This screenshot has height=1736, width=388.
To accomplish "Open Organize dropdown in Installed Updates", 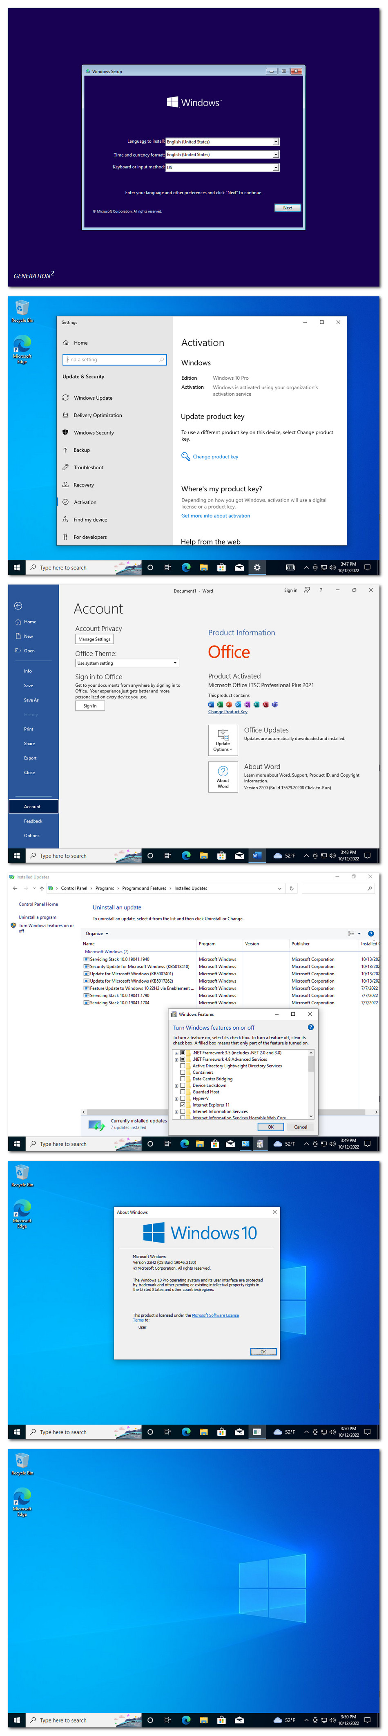I will point(97,933).
